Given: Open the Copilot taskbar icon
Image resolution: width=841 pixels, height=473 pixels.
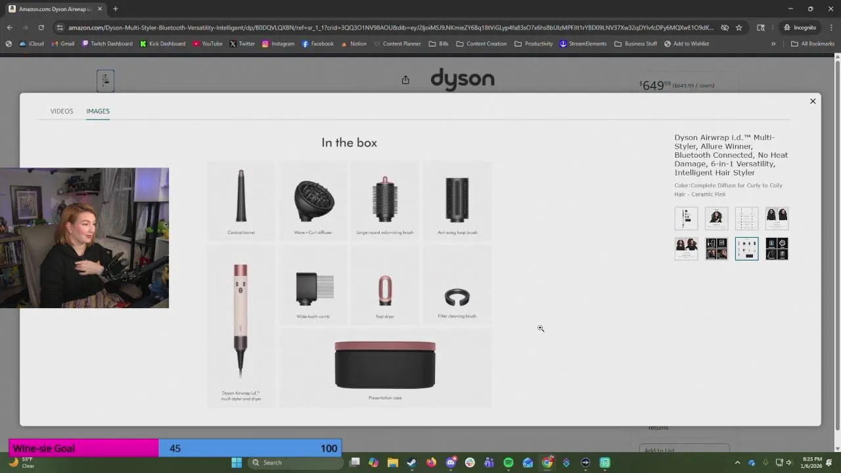Looking at the screenshot, I should pos(373,462).
